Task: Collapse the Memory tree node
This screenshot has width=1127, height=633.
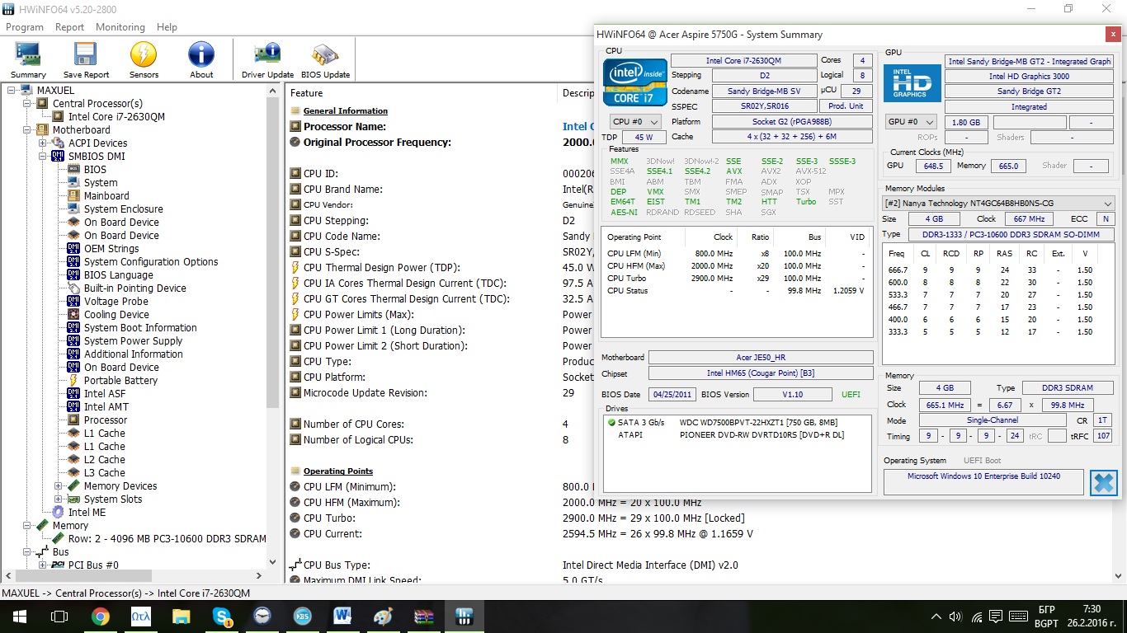Action: tap(27, 526)
